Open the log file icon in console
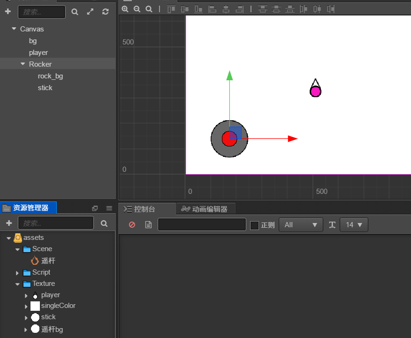This screenshot has width=411, height=338. [x=147, y=224]
